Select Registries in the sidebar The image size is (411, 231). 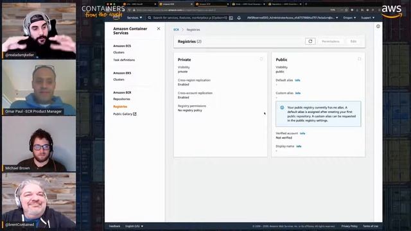tap(120, 107)
